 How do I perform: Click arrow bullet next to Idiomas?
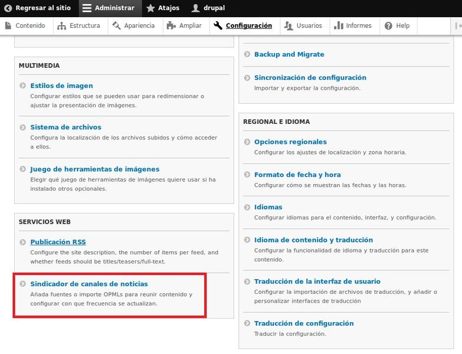tap(247, 207)
